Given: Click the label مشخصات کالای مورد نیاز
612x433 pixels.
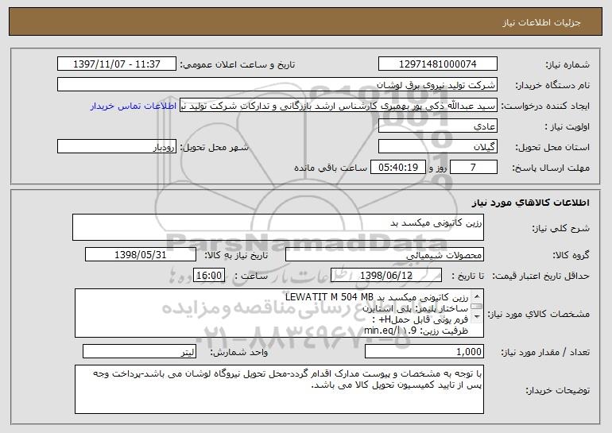Looking at the screenshot, I should (539, 314).
